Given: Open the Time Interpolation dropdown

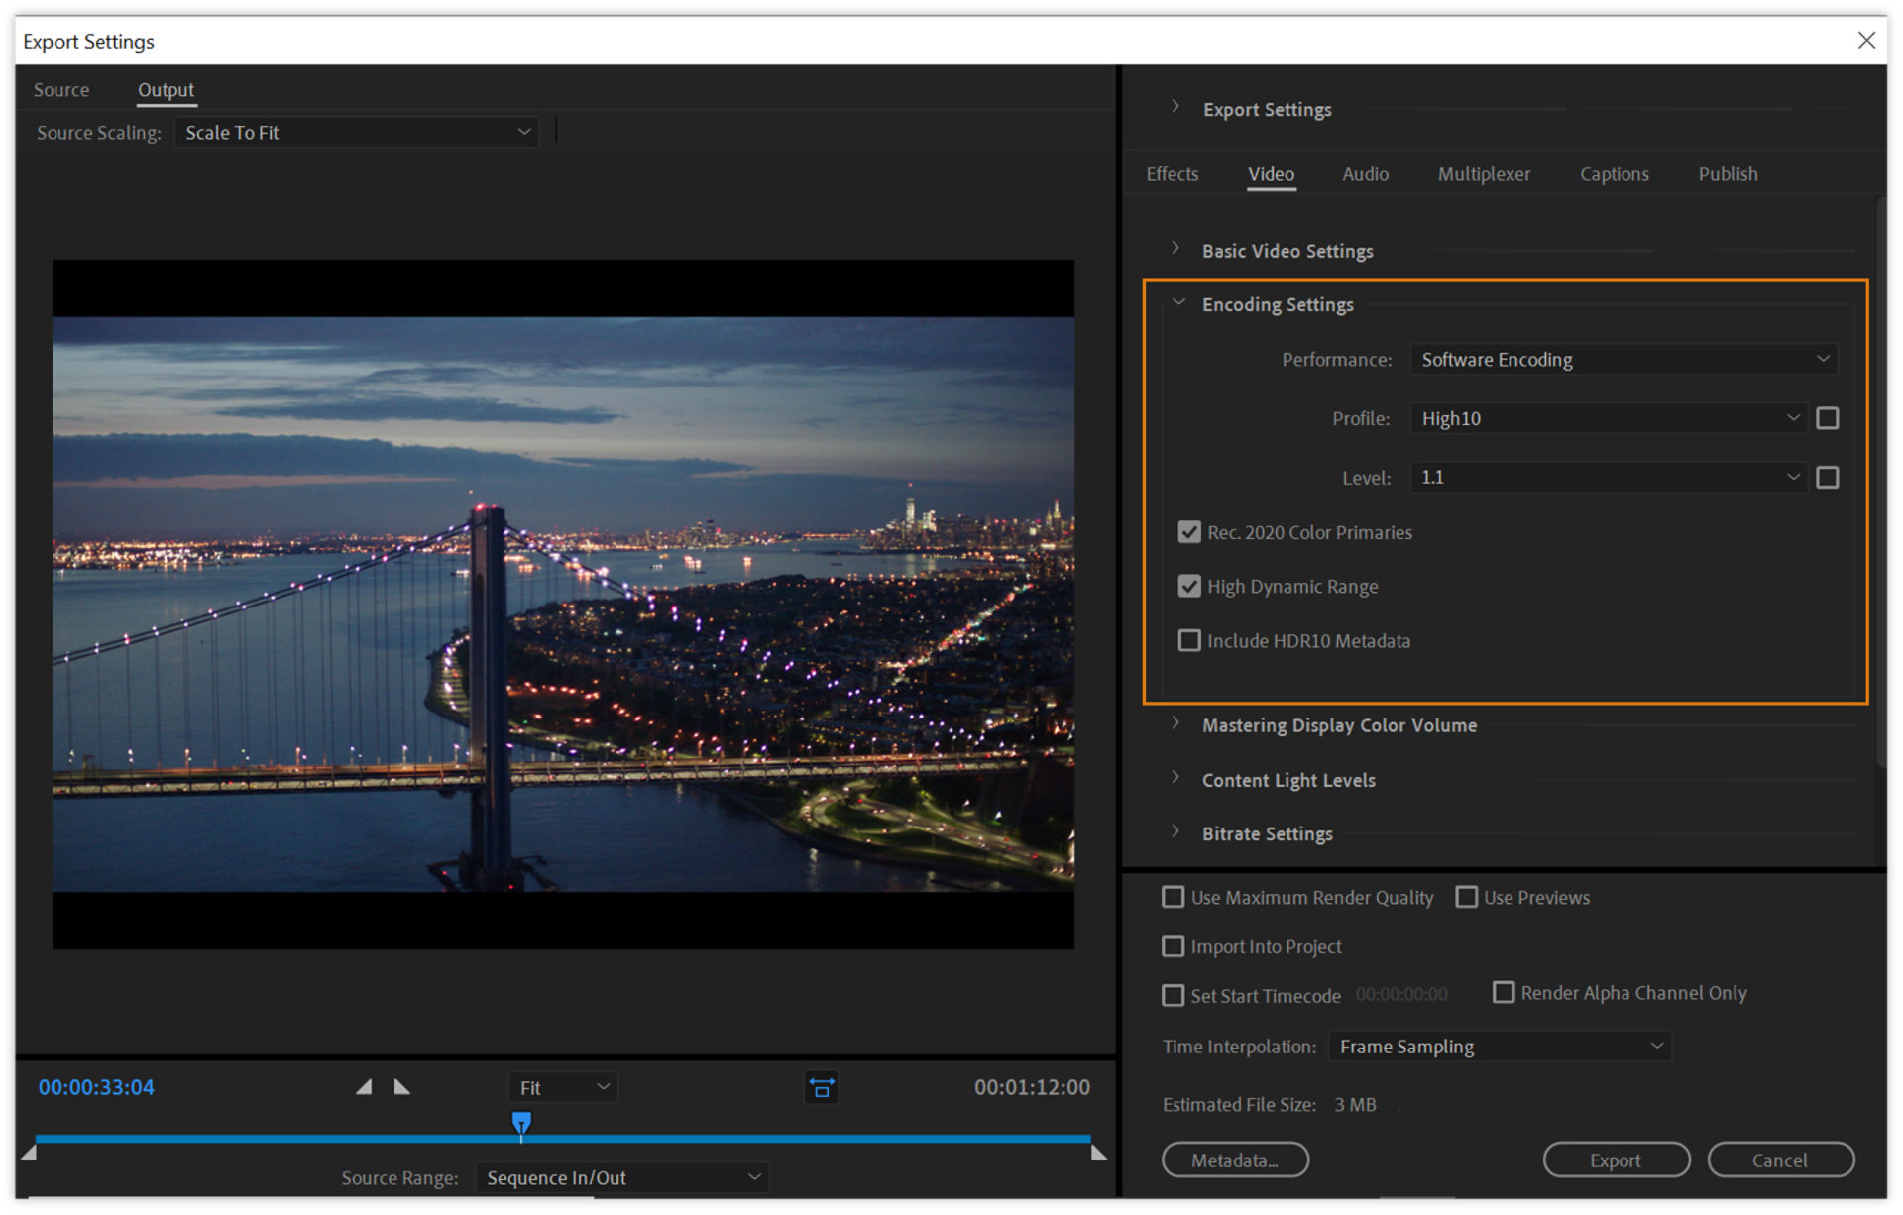Looking at the screenshot, I should coord(1499,1046).
